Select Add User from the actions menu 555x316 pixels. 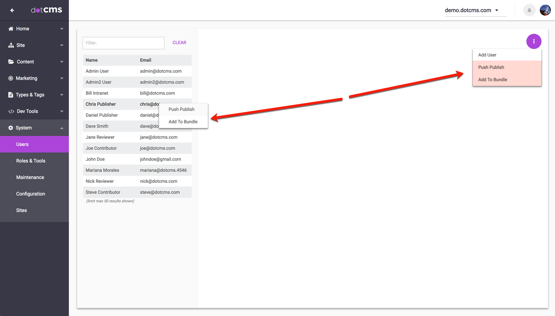point(487,55)
